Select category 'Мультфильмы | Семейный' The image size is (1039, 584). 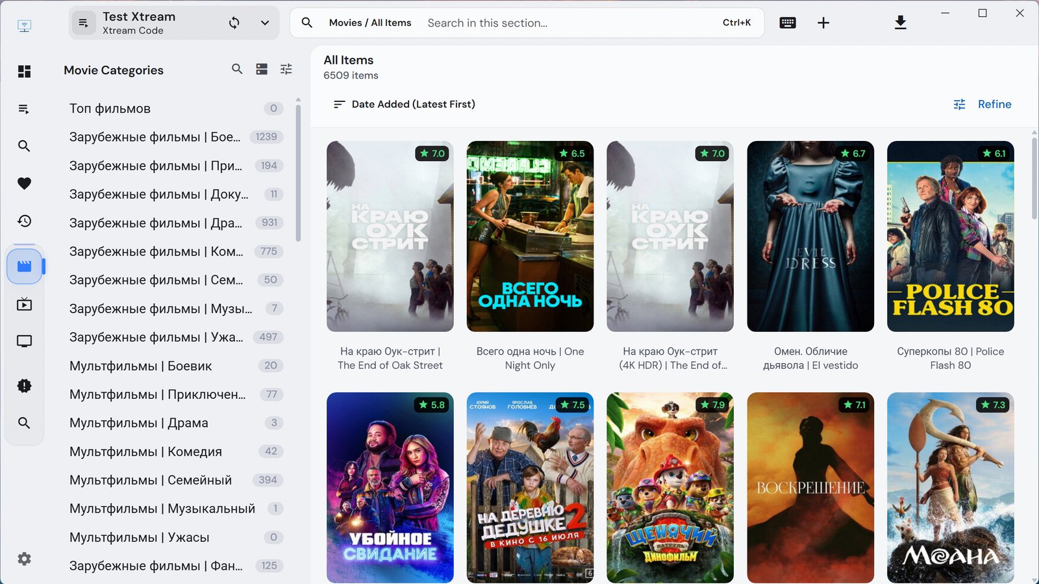pos(175,480)
